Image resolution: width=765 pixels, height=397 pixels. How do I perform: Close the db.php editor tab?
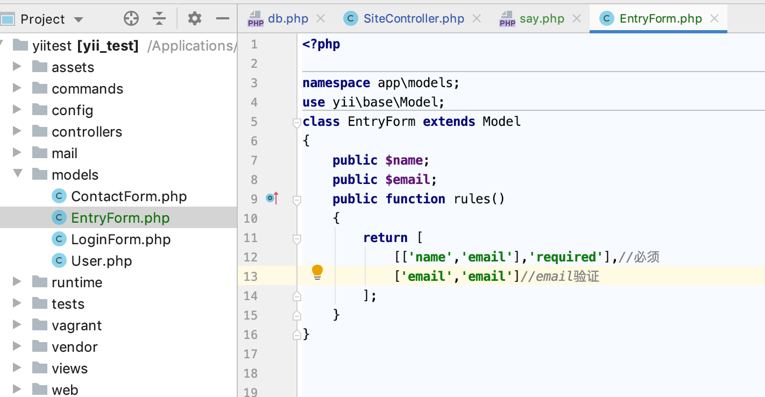(321, 19)
